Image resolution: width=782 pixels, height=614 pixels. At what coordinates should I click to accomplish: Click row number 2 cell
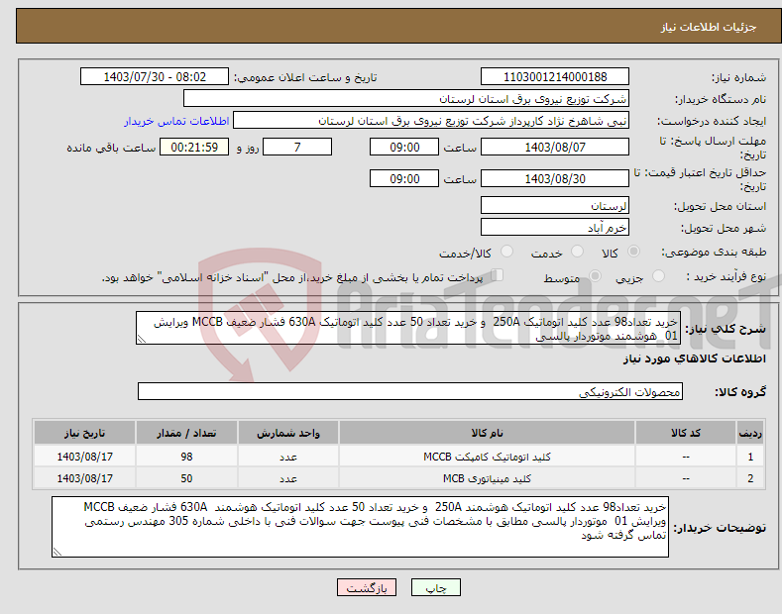(x=750, y=478)
